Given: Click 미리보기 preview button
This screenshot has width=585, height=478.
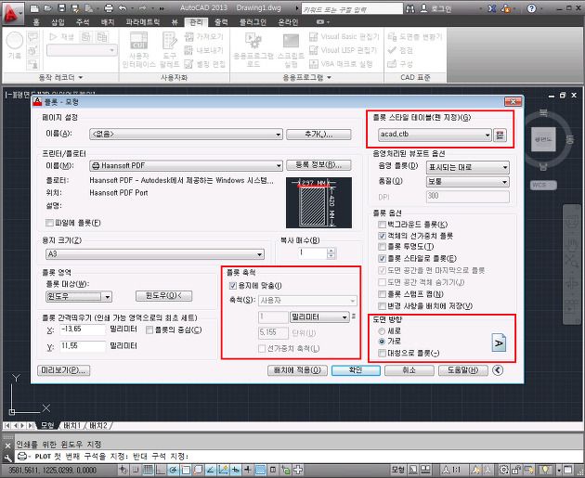Looking at the screenshot, I should 64,370.
